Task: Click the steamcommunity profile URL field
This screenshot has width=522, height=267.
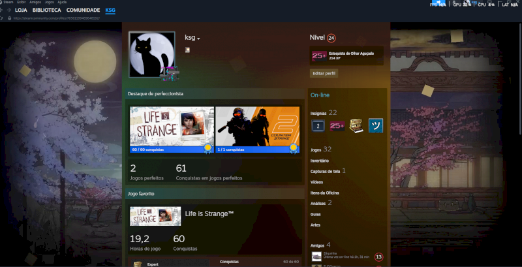Action: coord(57,18)
